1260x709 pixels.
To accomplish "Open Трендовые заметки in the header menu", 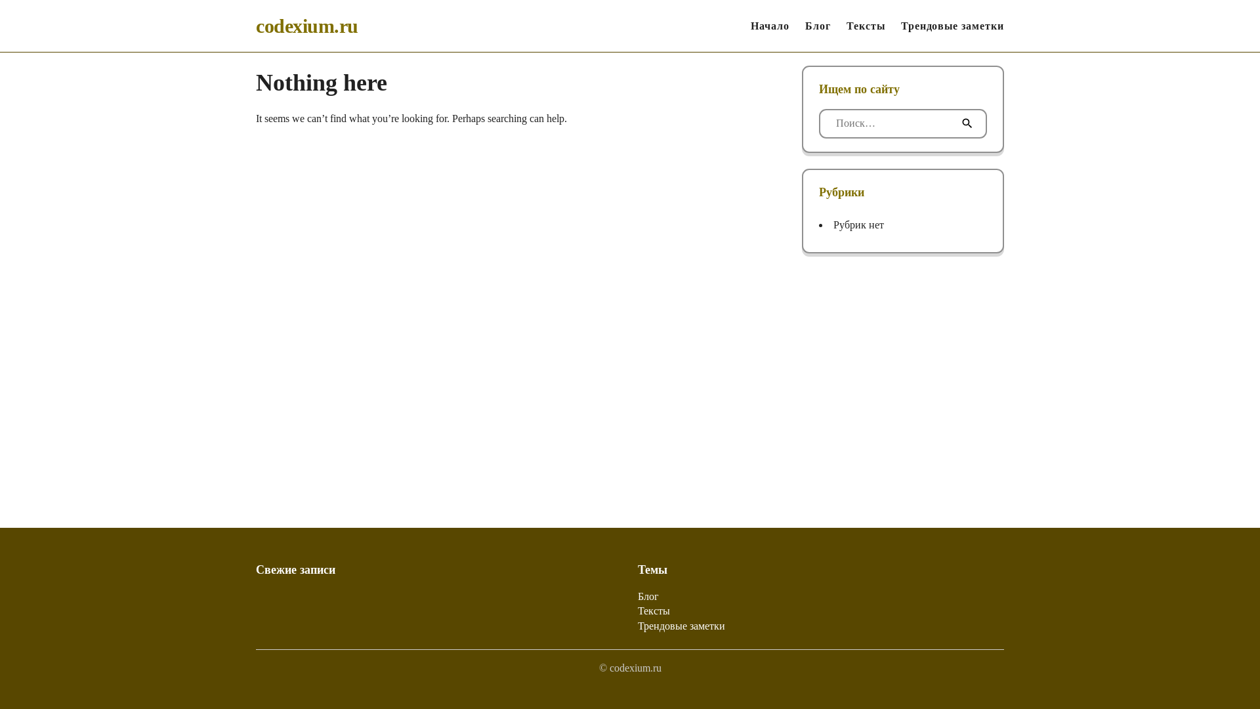I will [952, 26].
